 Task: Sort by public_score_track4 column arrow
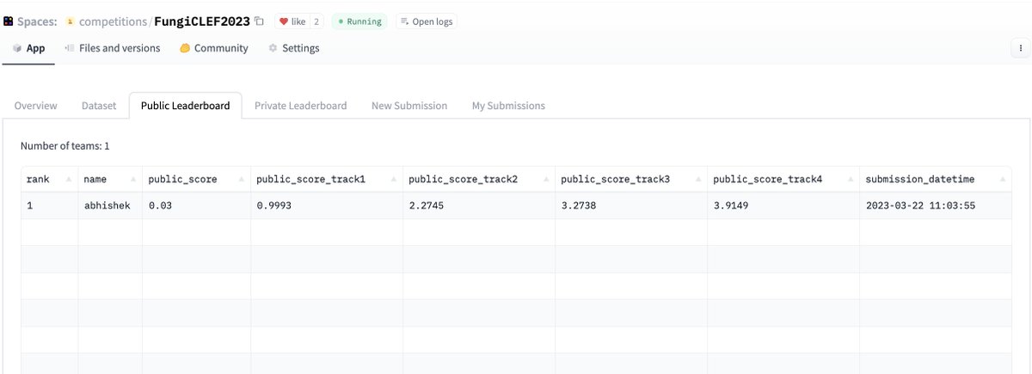point(849,180)
